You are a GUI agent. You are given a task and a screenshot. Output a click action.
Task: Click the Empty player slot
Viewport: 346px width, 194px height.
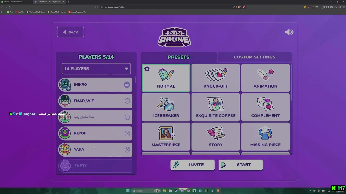point(95,166)
